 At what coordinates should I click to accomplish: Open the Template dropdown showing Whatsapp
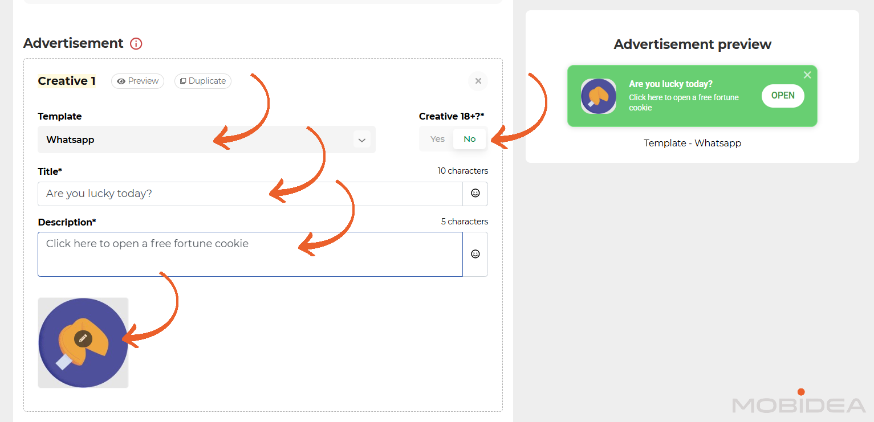pyautogui.click(x=194, y=140)
